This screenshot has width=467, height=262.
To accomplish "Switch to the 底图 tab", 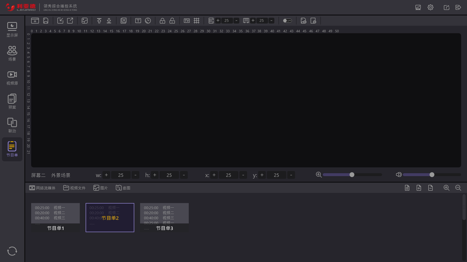I will (x=123, y=188).
